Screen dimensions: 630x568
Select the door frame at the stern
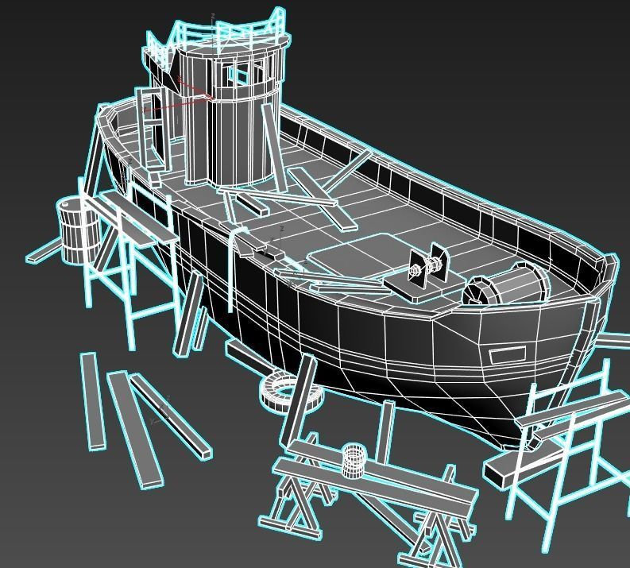[152, 128]
